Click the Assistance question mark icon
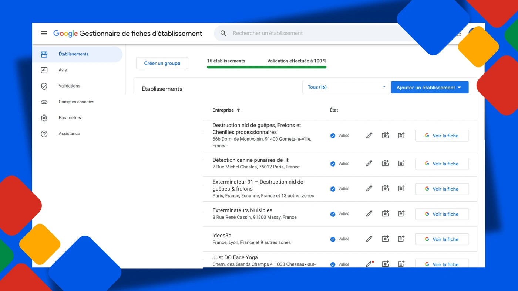The height and width of the screenshot is (291, 518). [44, 134]
